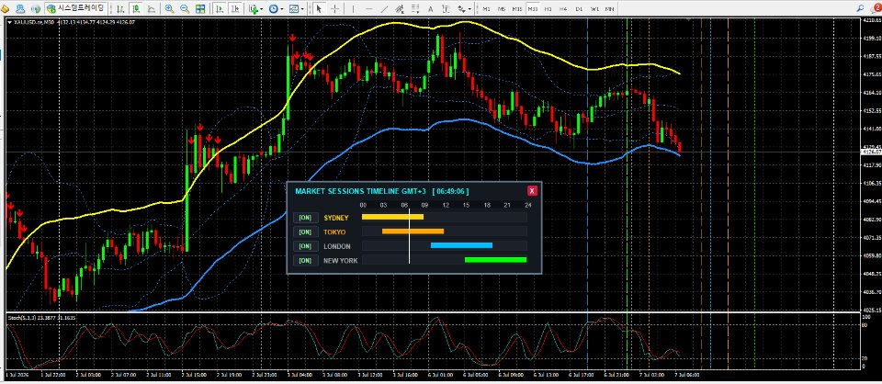Click the zoom out magnifier icon
This screenshot has height=384, width=882.
point(185,8)
